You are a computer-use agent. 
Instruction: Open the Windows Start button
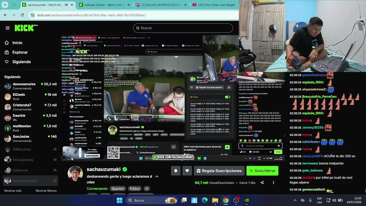coord(120,200)
